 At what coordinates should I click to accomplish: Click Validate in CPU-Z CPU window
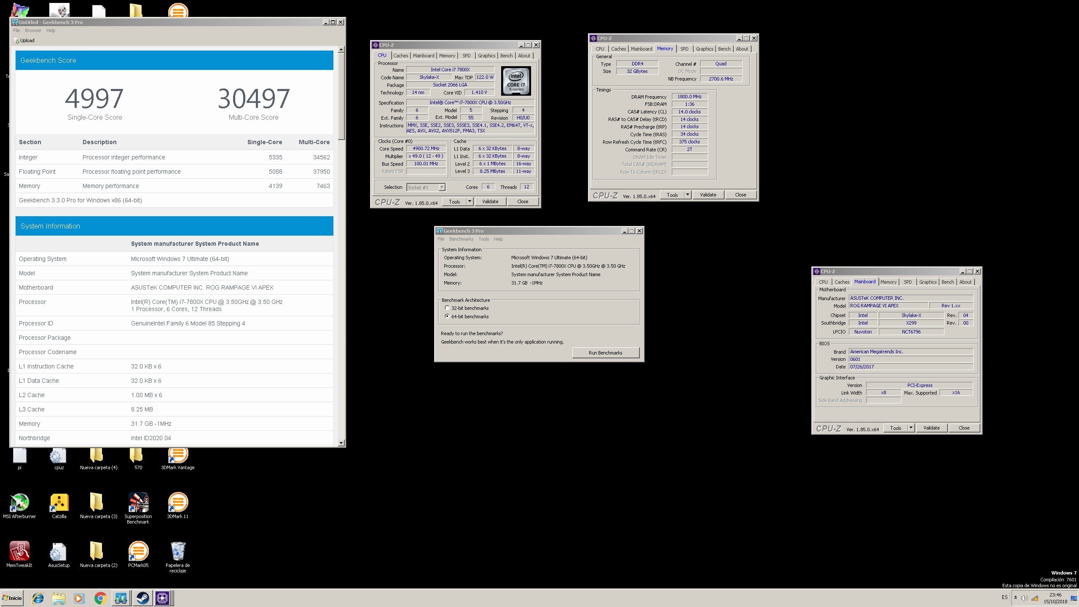[x=490, y=201]
